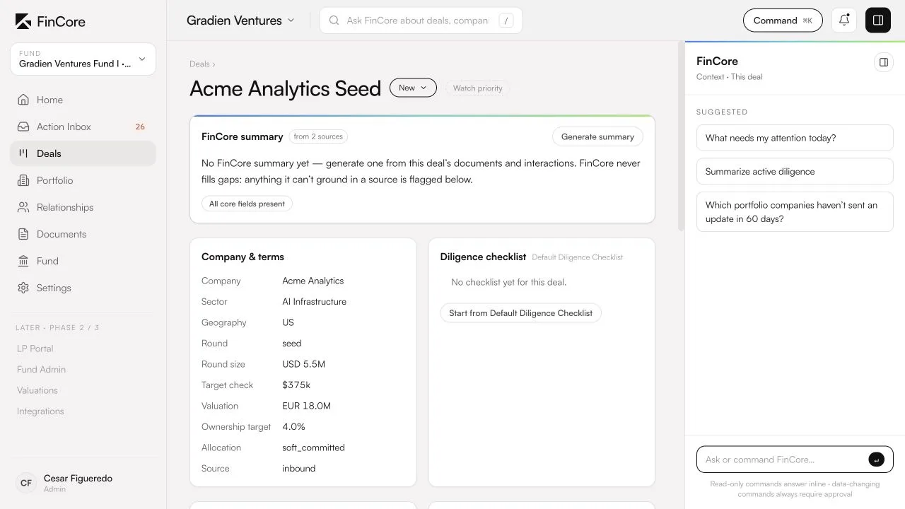905x509 pixels.
Task: Click the Default Diligence Checklist label
Action: click(578, 257)
